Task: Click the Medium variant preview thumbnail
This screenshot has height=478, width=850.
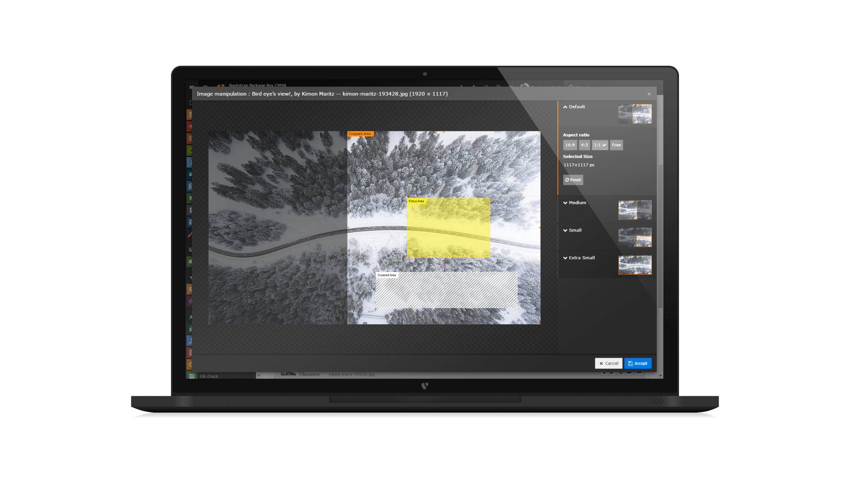Action: click(x=635, y=210)
